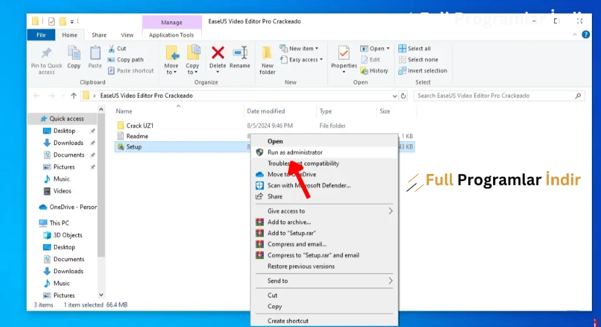Image resolution: width=601 pixels, height=327 pixels.
Task: Open OneDrive - Personal in sidebar
Action: click(x=67, y=207)
